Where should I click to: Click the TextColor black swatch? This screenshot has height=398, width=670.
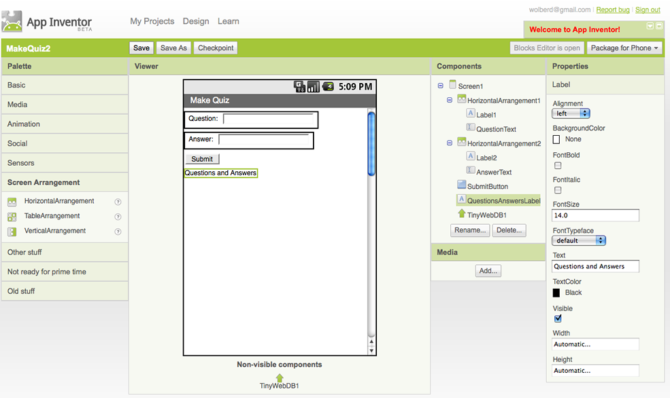pos(556,293)
